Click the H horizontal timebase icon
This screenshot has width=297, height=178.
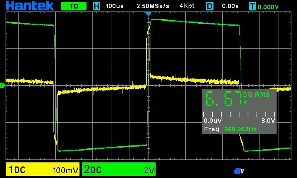pyautogui.click(x=97, y=6)
